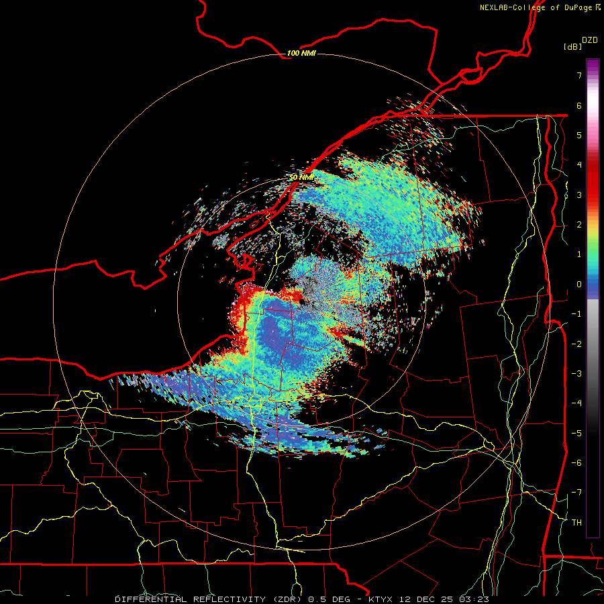The height and width of the screenshot is (604, 604).
Task: Click the -1 value on the color scale
Action: tap(576, 314)
